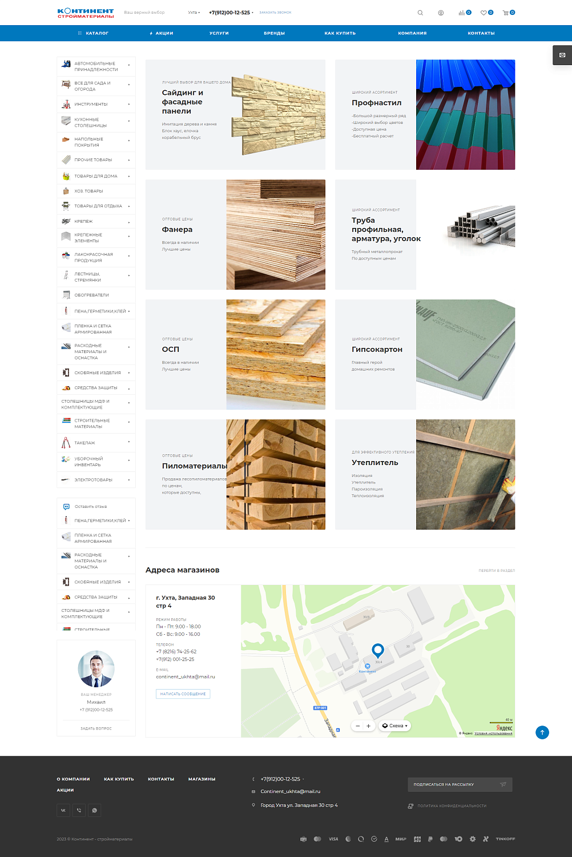Expand the header phone number dropdown arrow
572x857 pixels.
click(x=252, y=13)
